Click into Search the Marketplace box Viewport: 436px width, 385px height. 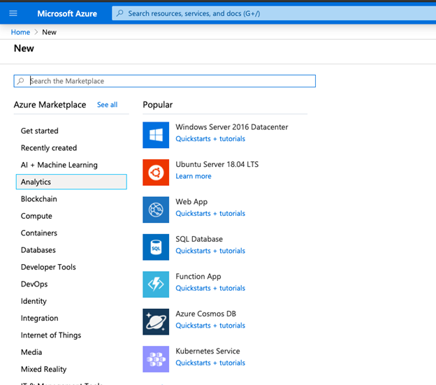pos(165,81)
